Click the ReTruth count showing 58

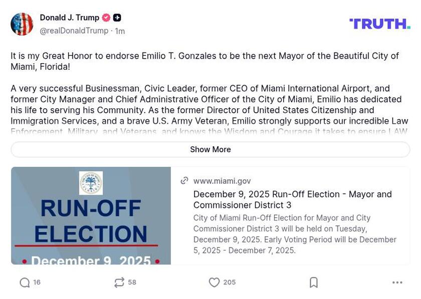[132, 282]
